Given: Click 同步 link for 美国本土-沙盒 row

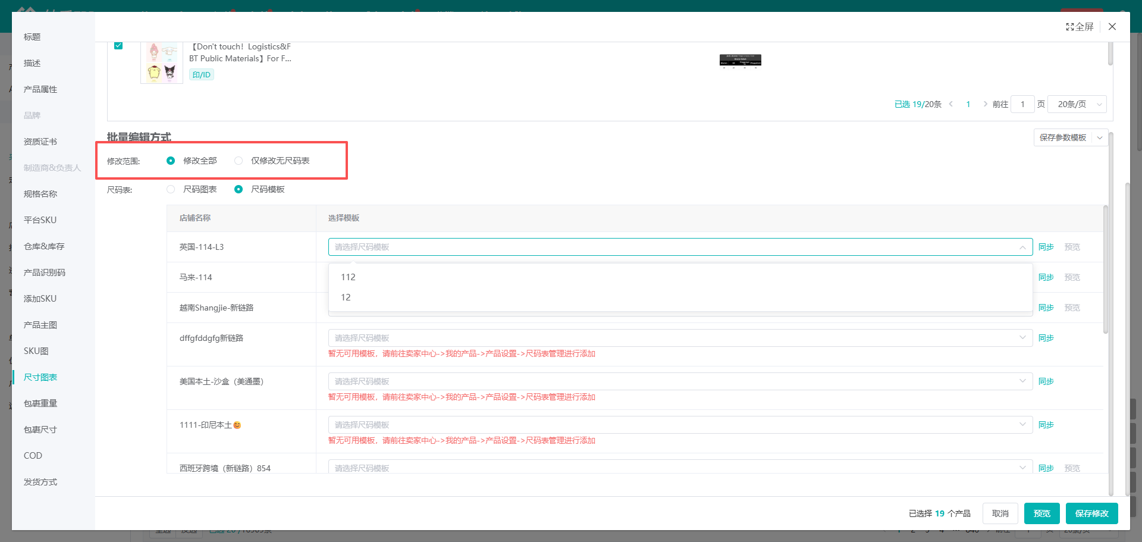Looking at the screenshot, I should [1046, 381].
